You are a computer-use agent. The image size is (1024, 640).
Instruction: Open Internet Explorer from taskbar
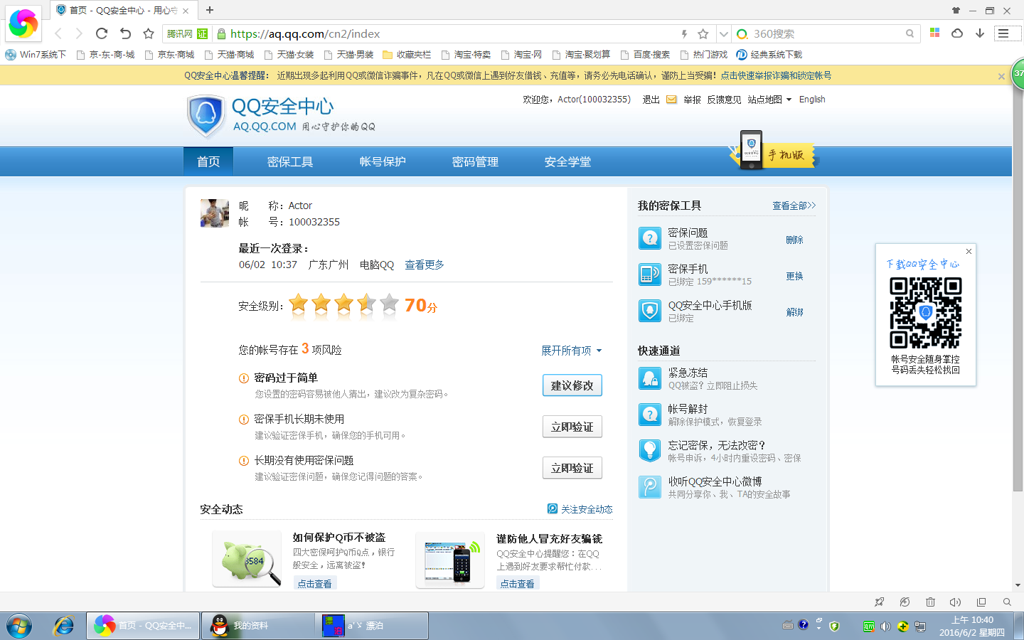pyautogui.click(x=64, y=626)
